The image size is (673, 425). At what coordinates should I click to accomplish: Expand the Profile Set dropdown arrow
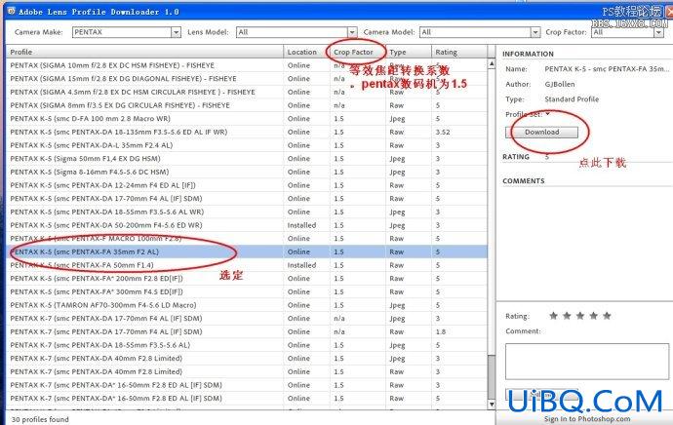point(548,114)
